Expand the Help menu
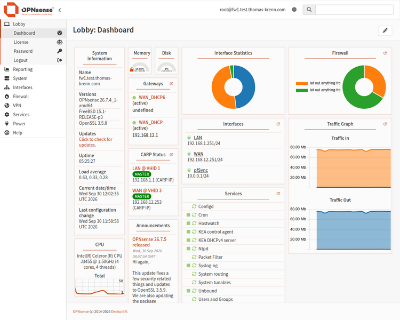 pos(33,133)
